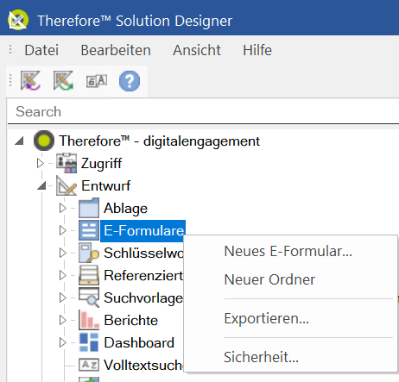
Task: Expand the Berichte tree node
Action: [63, 320]
